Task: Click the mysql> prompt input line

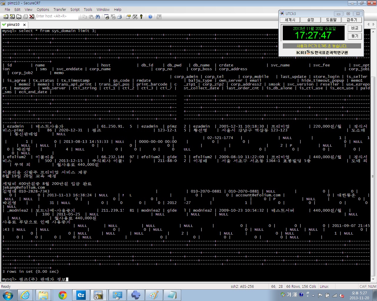Action: pyautogui.click(x=35, y=279)
